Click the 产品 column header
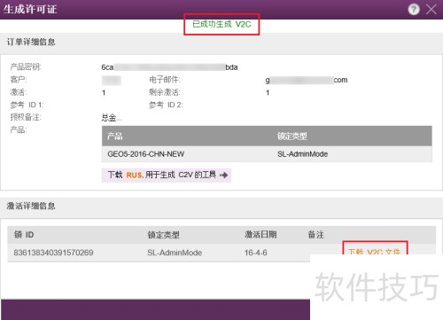 pos(115,136)
